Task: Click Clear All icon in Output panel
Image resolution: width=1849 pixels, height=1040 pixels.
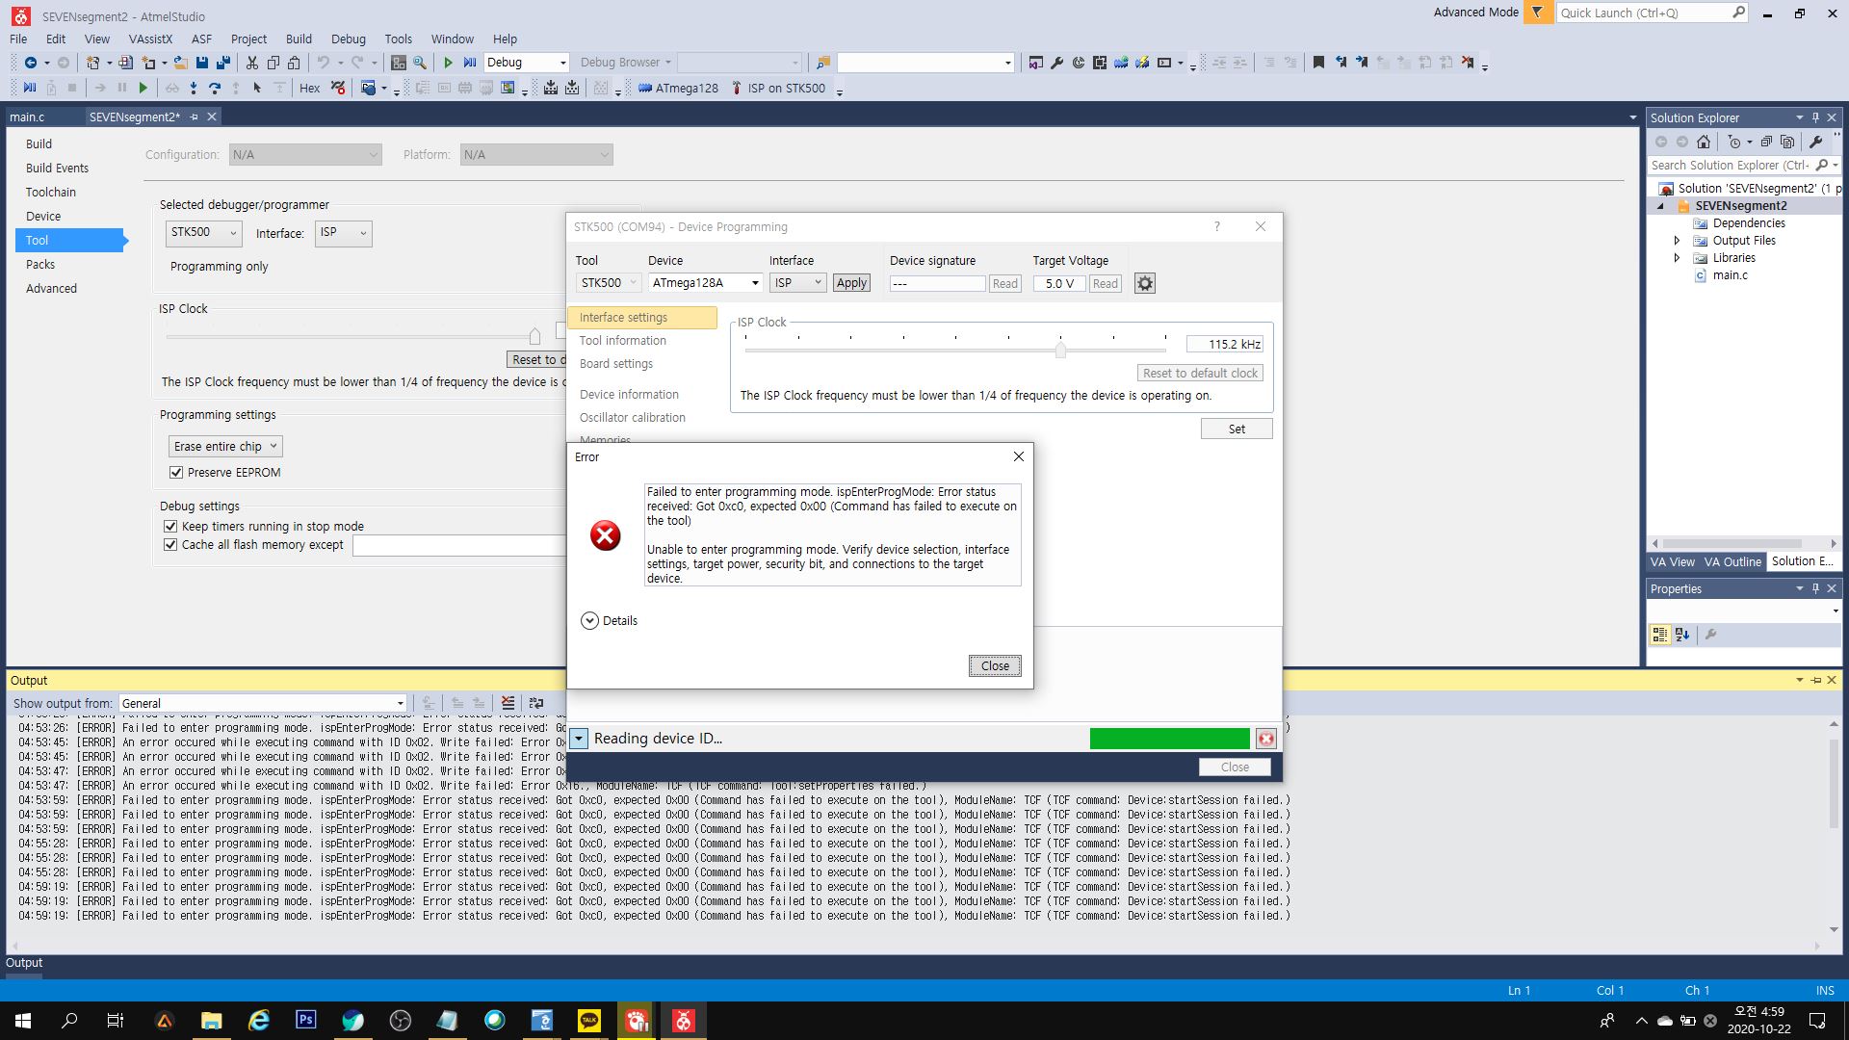Action: [x=508, y=704]
